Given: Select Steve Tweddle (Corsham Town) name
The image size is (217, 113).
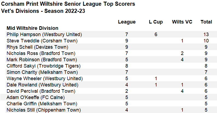Looking at the screenshot, I should pyautogui.click(x=42, y=41).
